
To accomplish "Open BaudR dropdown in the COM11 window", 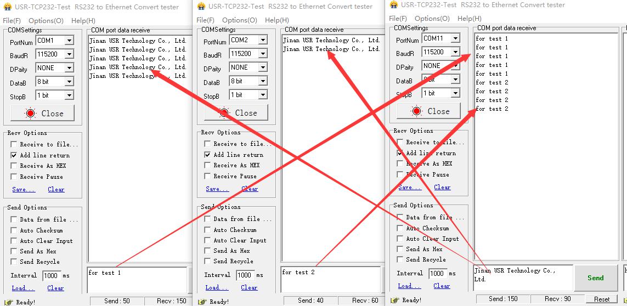I will [x=456, y=52].
